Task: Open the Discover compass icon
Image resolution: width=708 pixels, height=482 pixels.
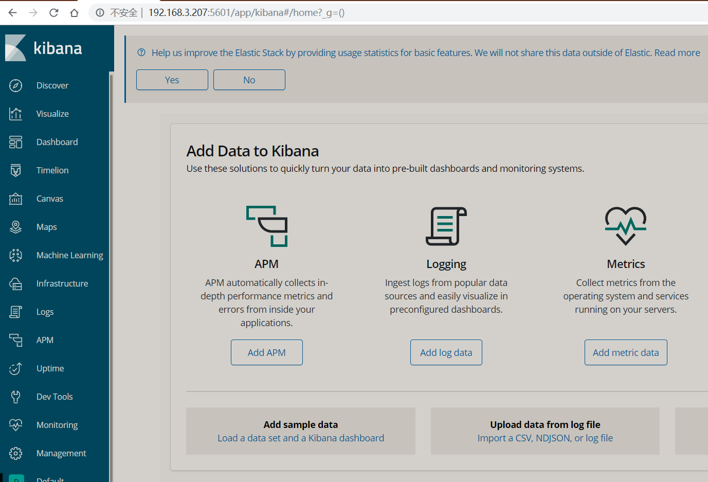Action: [x=16, y=85]
